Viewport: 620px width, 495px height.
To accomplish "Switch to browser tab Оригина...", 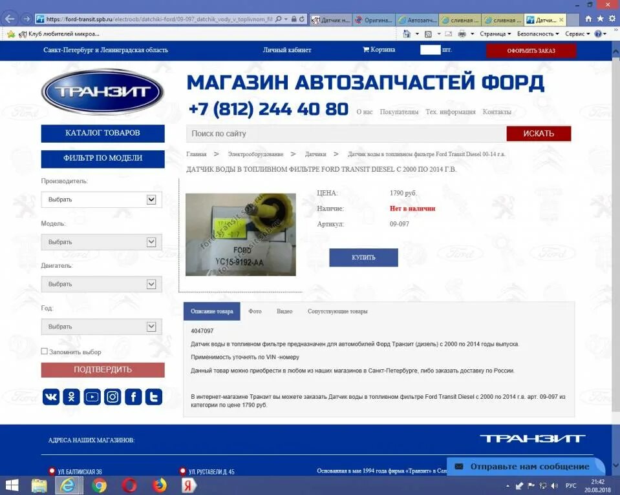I will (x=374, y=19).
